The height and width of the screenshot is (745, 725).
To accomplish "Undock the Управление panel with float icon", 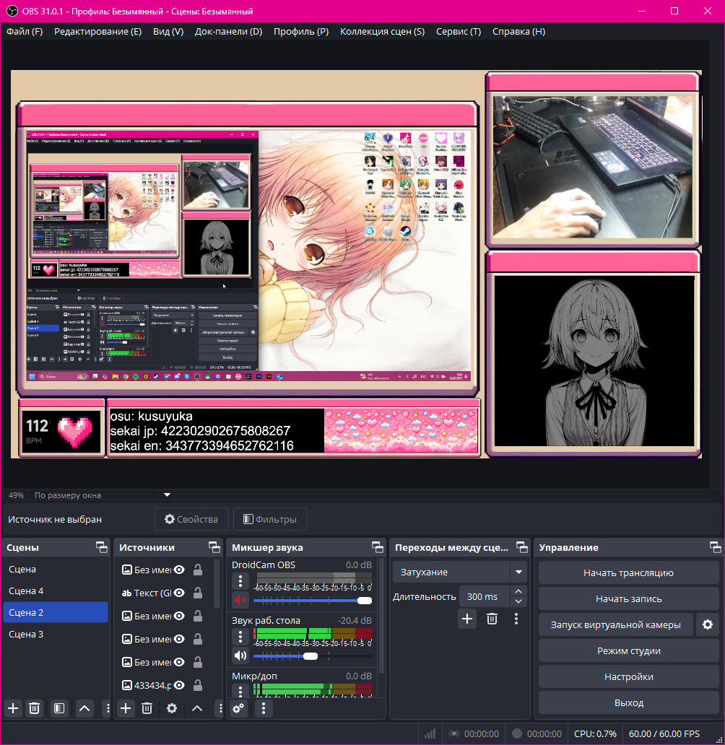I will pos(716,547).
